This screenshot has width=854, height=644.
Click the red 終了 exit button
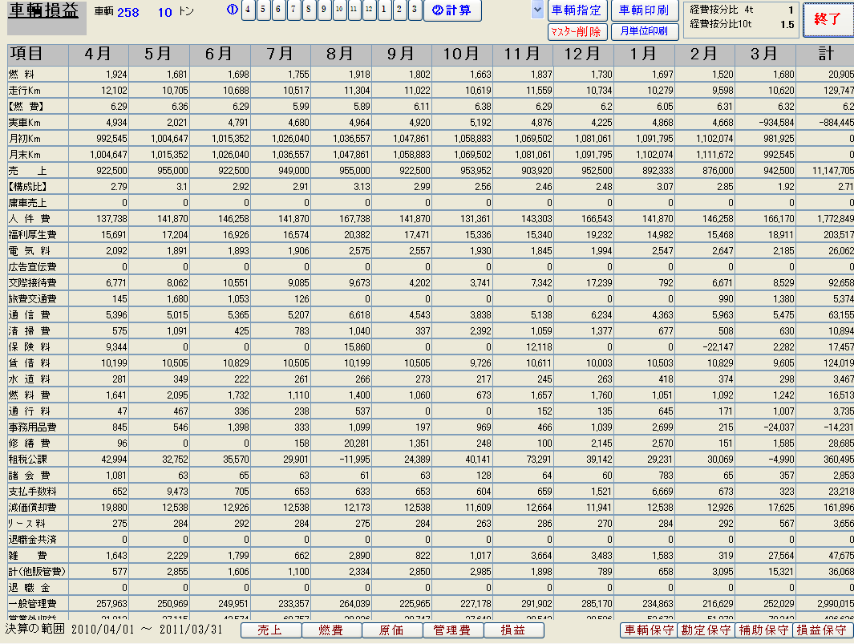click(x=827, y=19)
